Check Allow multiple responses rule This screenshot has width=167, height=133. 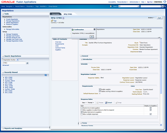(x=82, y=114)
